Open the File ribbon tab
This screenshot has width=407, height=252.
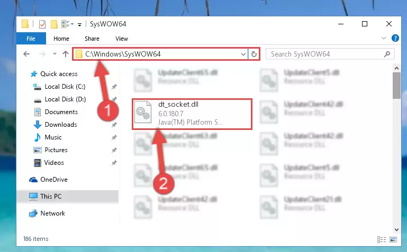click(x=31, y=39)
